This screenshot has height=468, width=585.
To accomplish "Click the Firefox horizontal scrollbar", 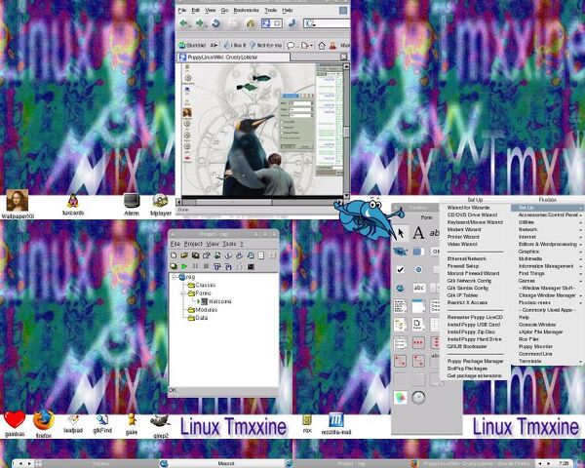I will click(259, 202).
